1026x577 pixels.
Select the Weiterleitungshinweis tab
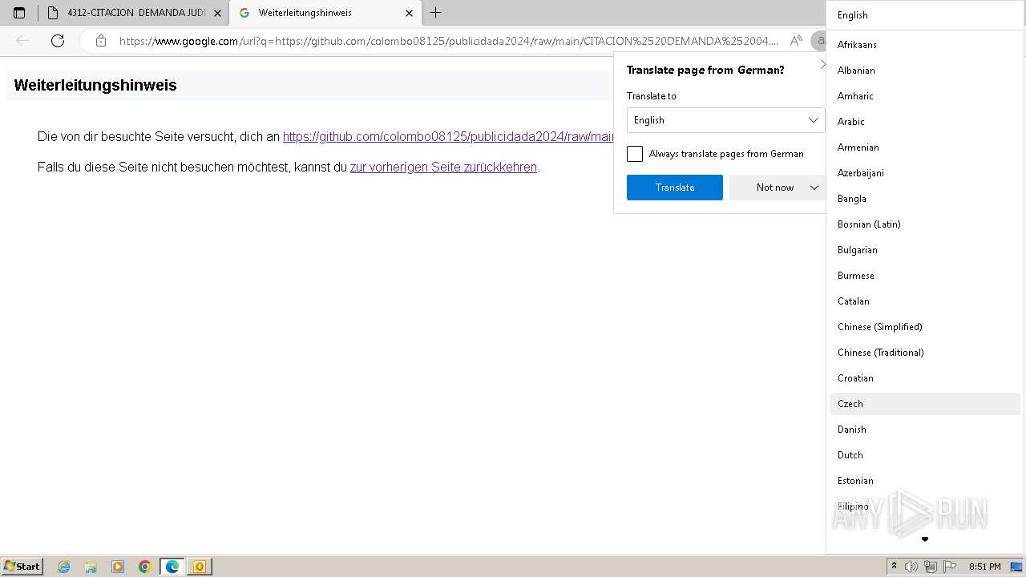coord(325,13)
